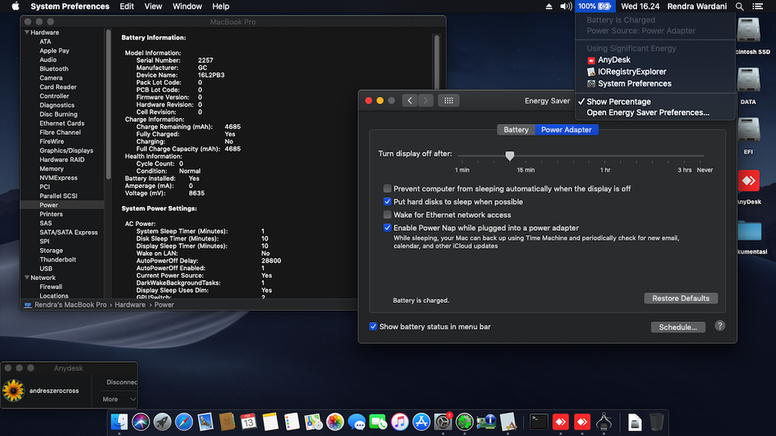
Task: Open Rendra Wardani user menu
Action: tap(697, 6)
